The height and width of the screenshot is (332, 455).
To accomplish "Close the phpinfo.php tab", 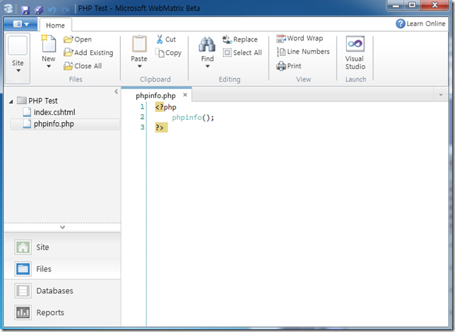I will [185, 94].
